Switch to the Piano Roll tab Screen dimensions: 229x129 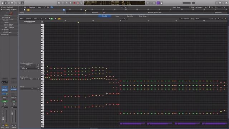click(104, 16)
